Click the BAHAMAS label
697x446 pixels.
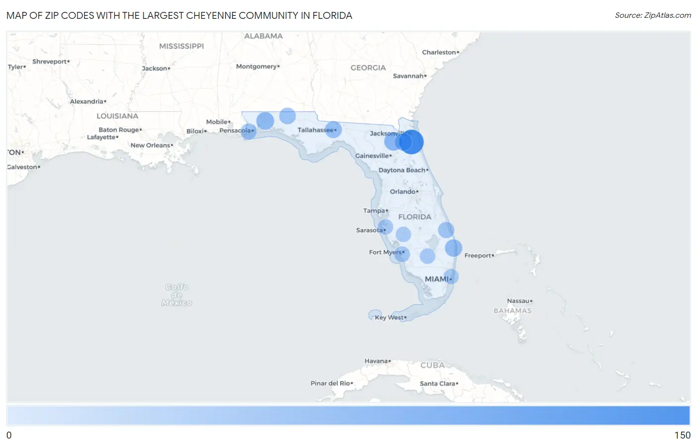coord(512,311)
